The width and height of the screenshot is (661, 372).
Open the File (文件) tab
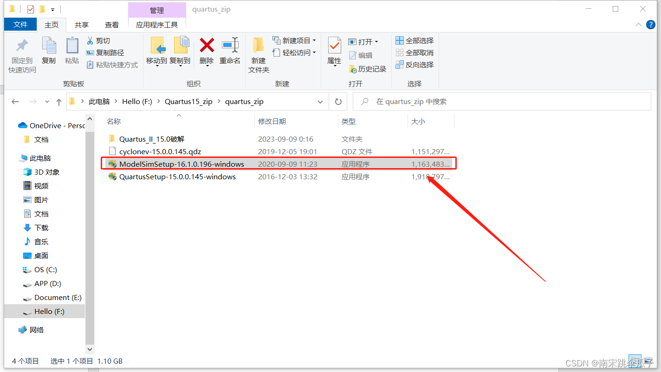[x=20, y=25]
